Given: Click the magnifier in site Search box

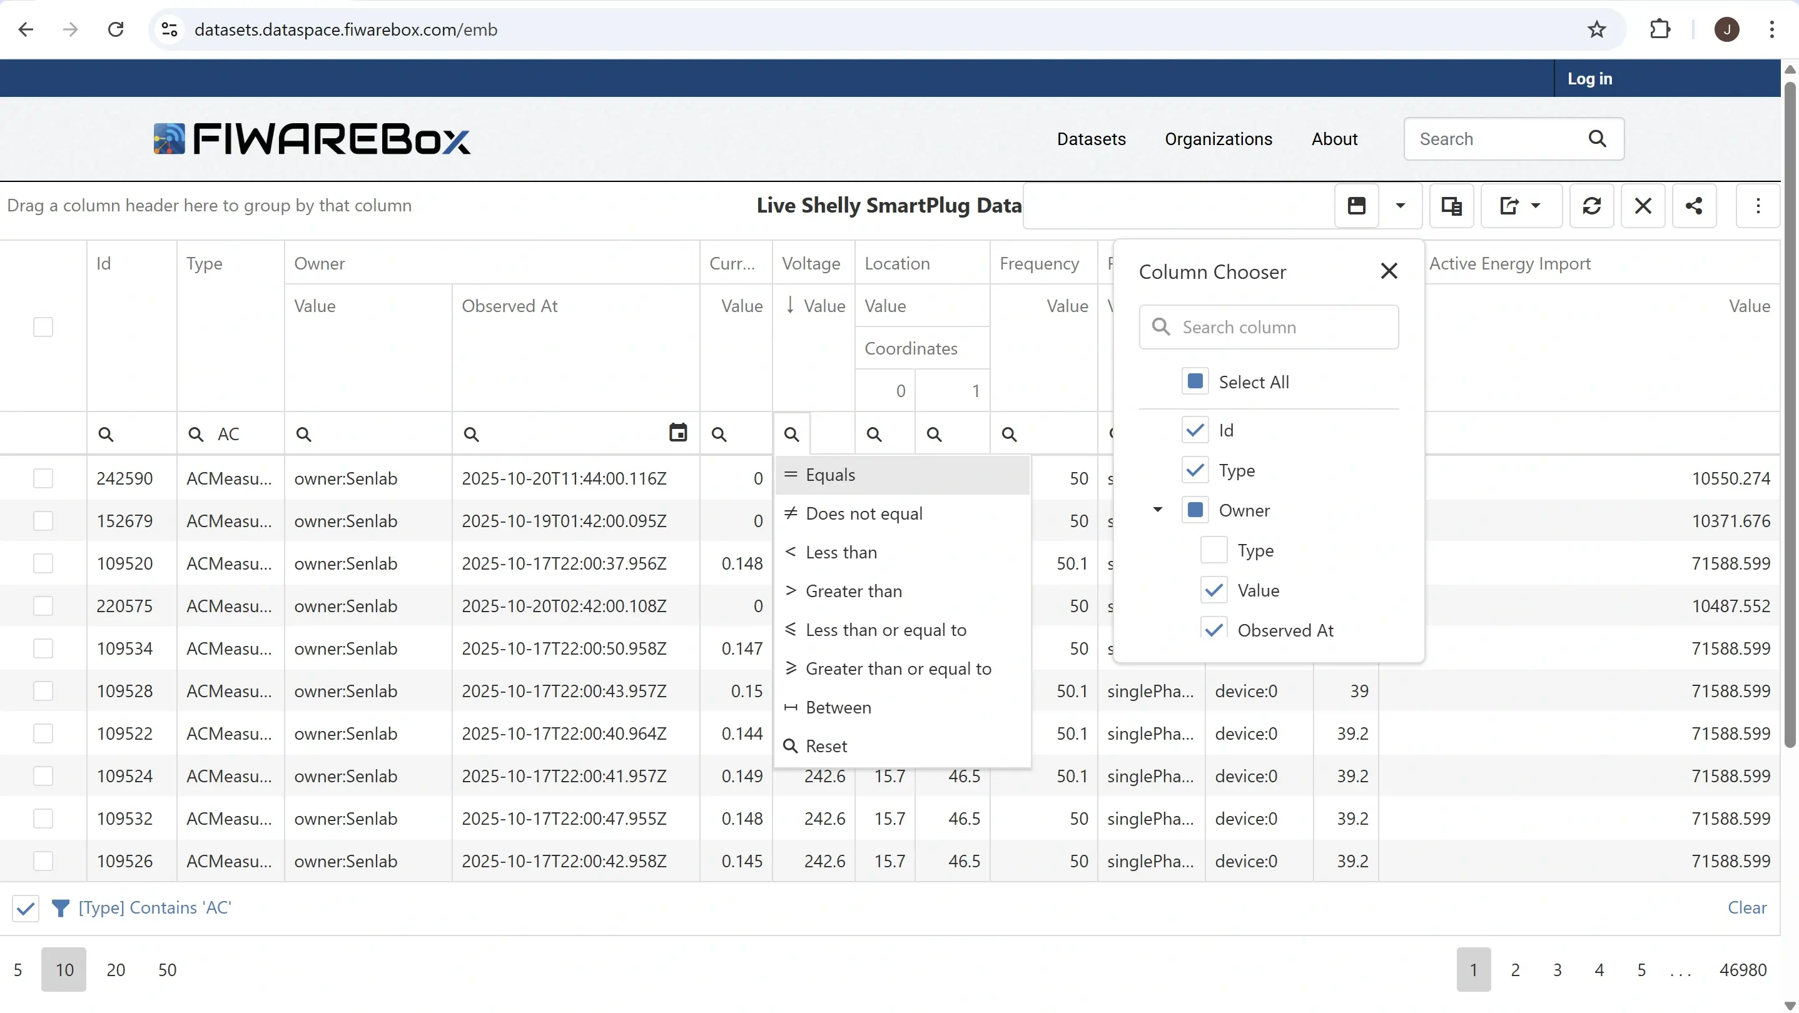Looking at the screenshot, I should tap(1596, 138).
